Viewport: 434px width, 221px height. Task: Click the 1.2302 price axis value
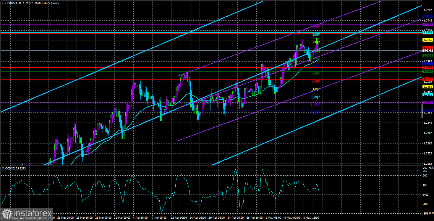click(x=428, y=133)
